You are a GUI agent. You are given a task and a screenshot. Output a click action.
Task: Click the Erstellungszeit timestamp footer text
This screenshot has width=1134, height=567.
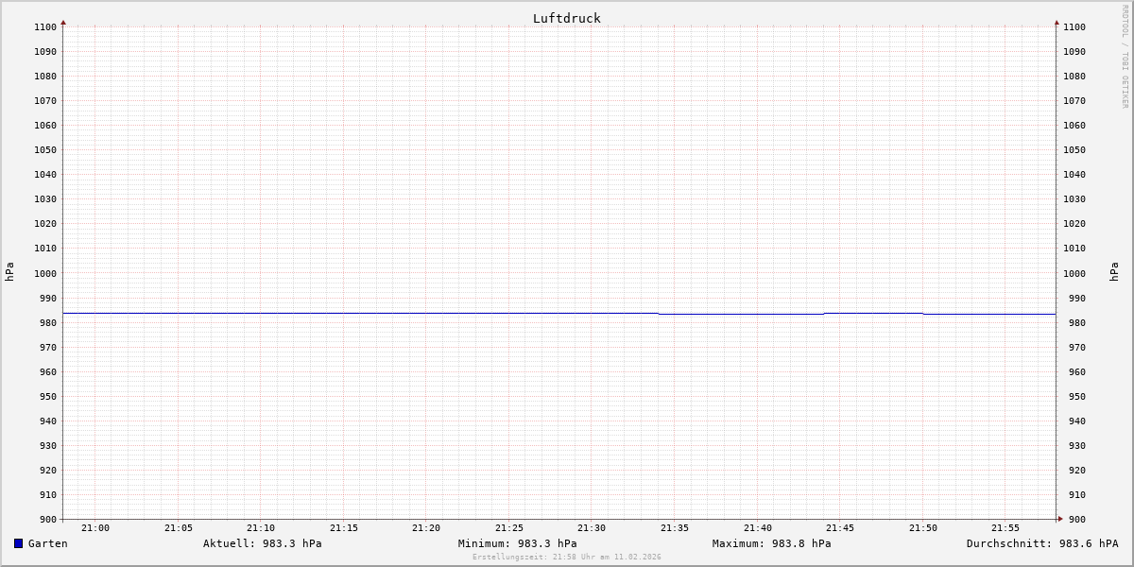point(566,558)
